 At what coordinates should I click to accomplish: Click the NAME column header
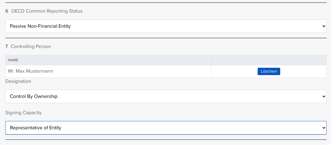point(13,60)
